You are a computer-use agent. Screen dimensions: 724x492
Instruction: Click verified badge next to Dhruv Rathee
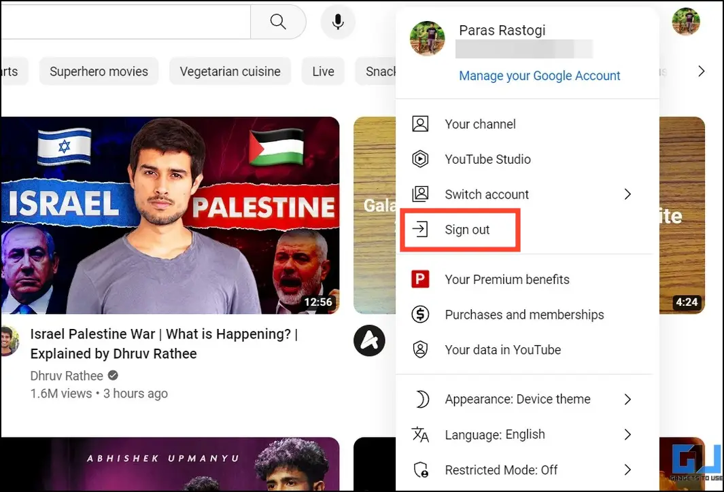[113, 376]
